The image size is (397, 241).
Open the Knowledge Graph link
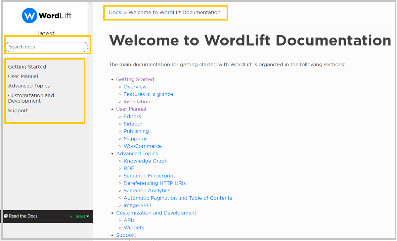146,161
